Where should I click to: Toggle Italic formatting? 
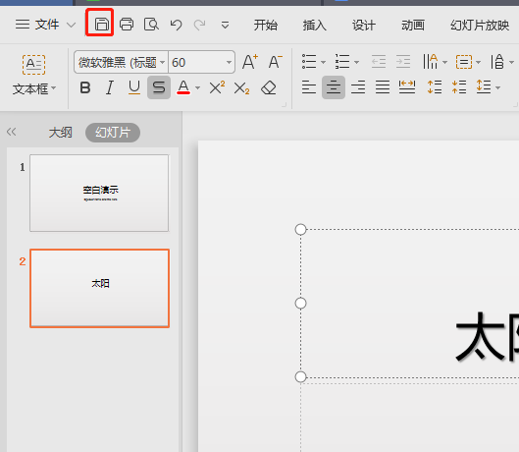[x=110, y=87]
